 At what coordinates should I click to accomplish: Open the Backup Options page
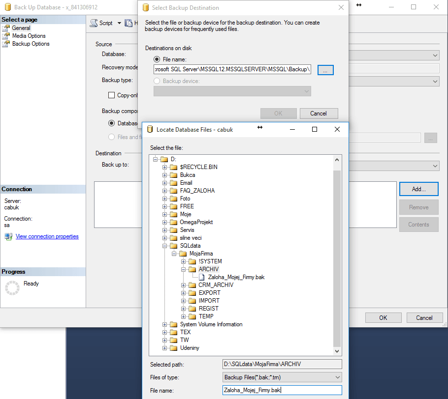point(31,44)
